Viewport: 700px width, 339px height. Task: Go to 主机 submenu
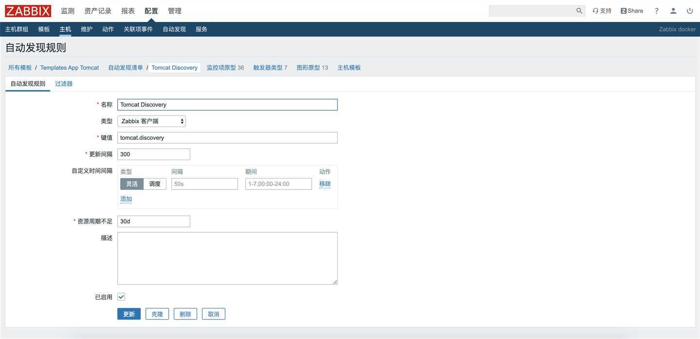coord(65,29)
